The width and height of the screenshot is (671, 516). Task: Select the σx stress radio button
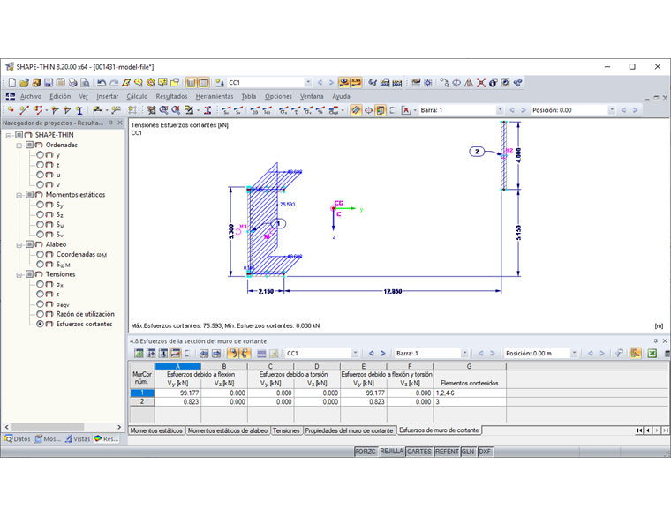pos(40,284)
